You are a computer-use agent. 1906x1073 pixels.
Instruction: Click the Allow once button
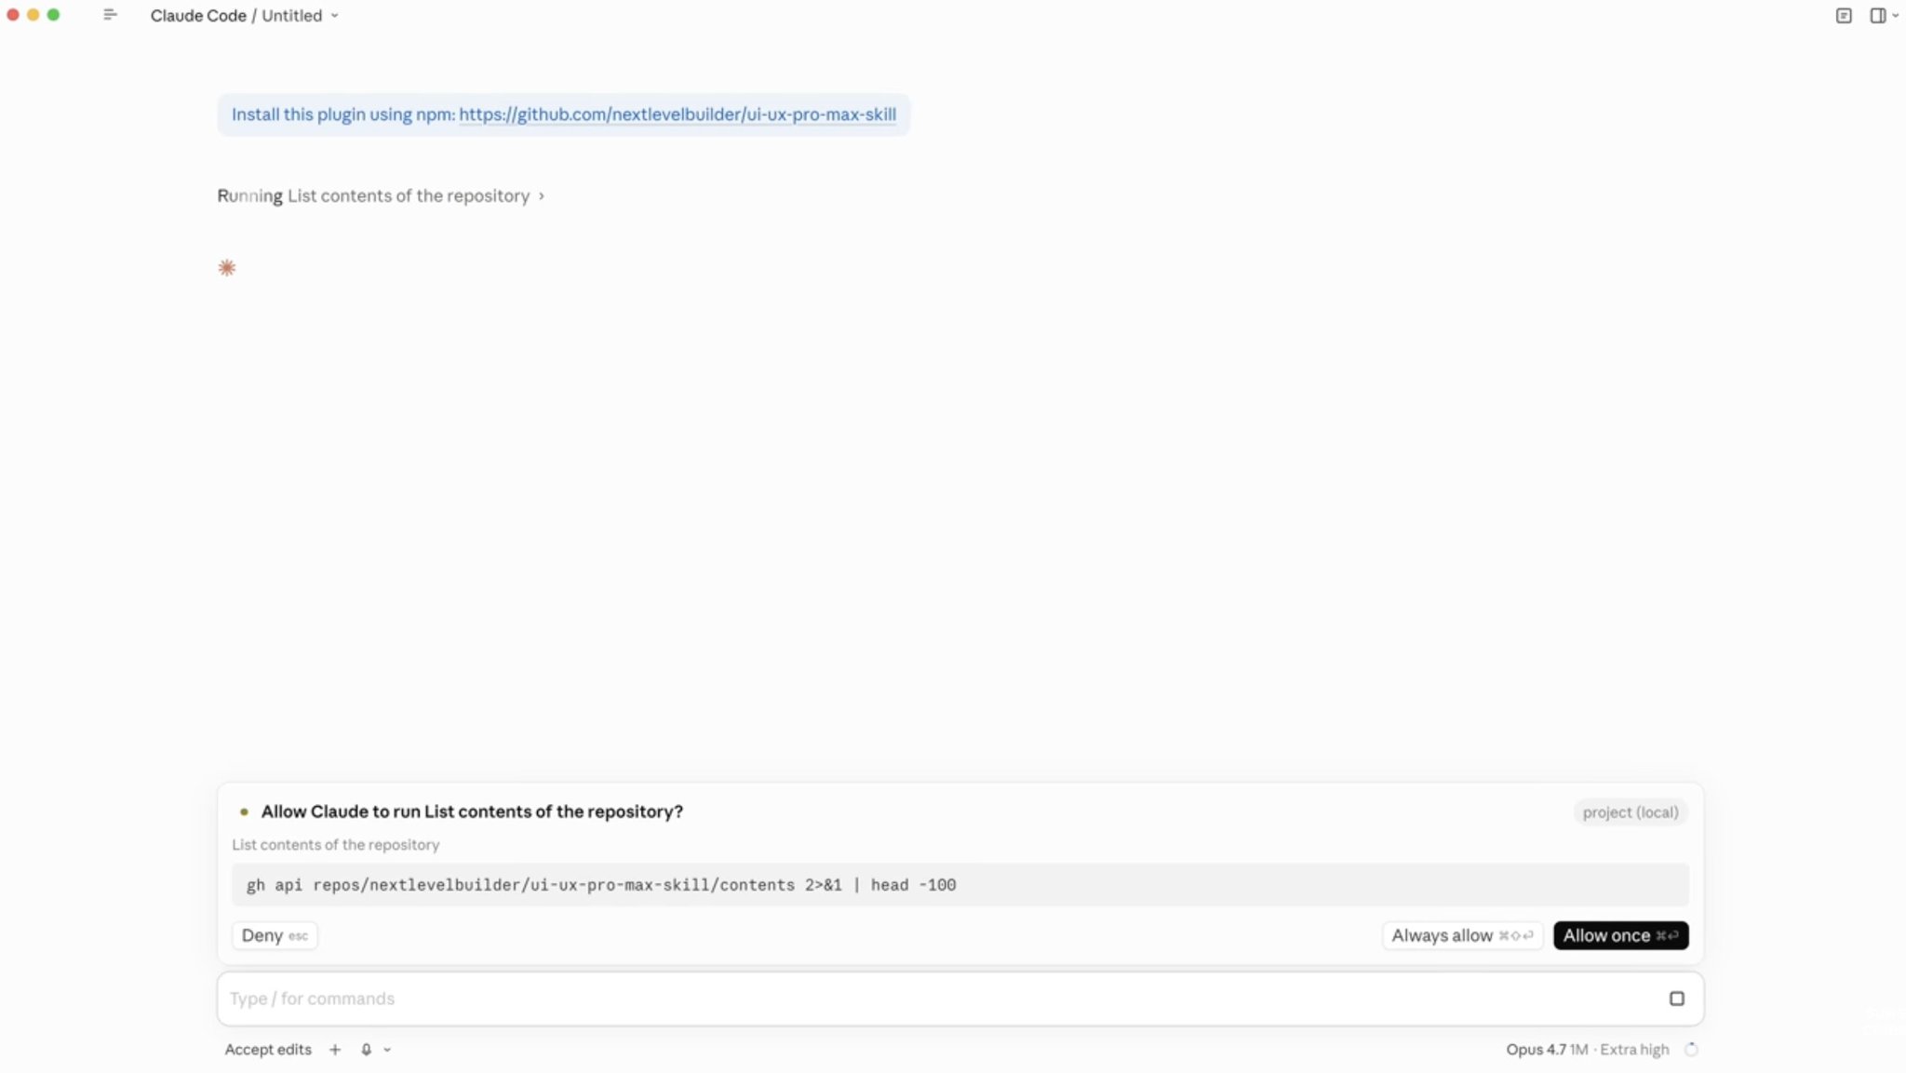1620,935
